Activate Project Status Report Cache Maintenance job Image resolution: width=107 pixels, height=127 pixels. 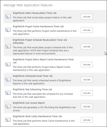pyautogui.click(x=87, y=65)
